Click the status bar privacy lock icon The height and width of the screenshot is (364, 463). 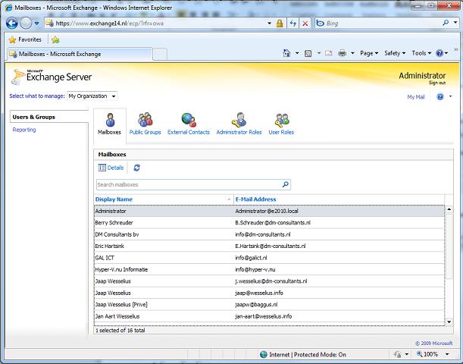point(398,354)
